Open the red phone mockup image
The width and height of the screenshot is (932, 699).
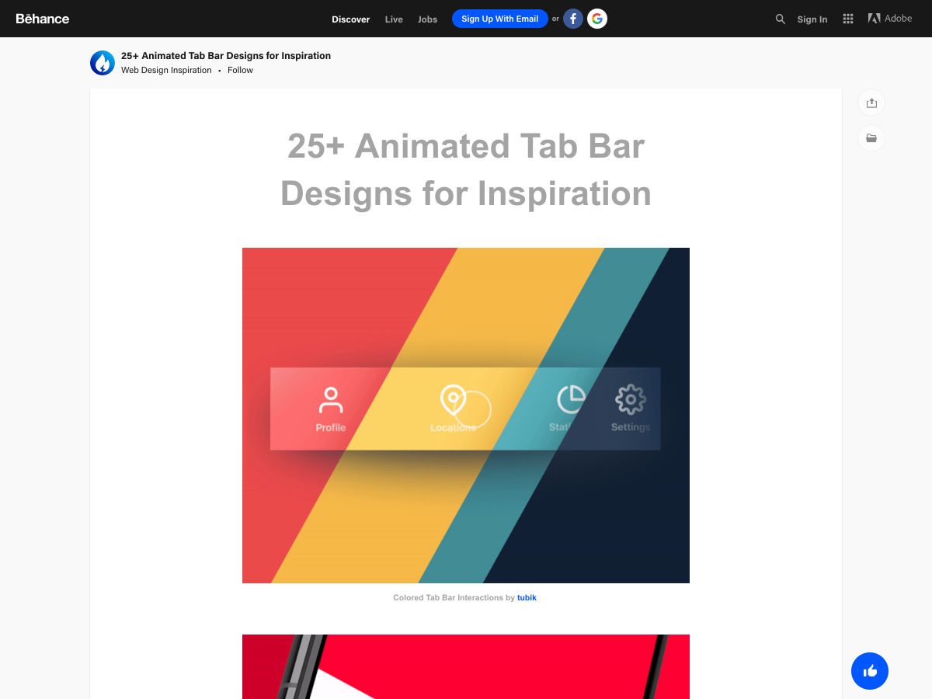[466, 666]
